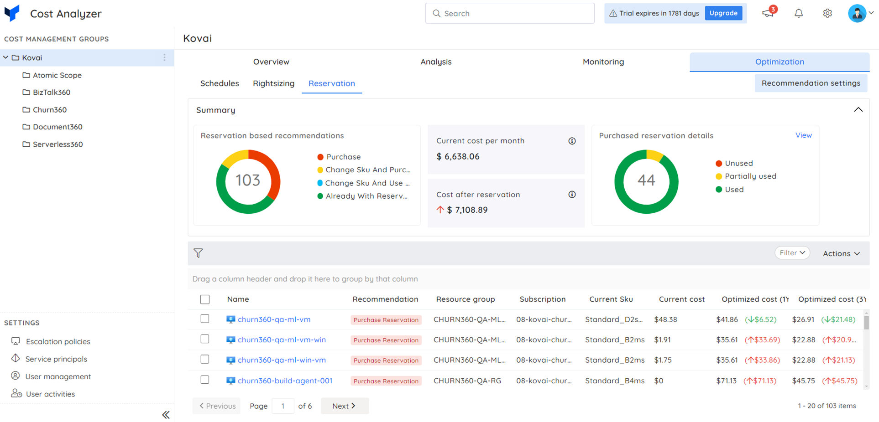
Task: Open the Schedules sub-tab
Action: click(220, 83)
